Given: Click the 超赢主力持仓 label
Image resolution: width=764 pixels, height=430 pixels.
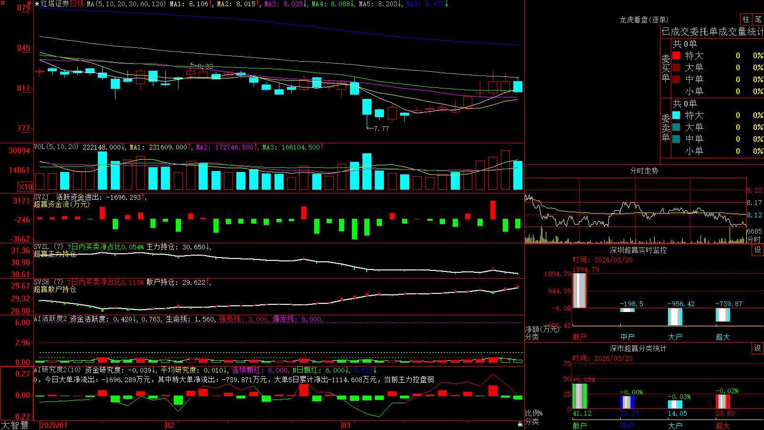Looking at the screenshot, I should (55, 254).
